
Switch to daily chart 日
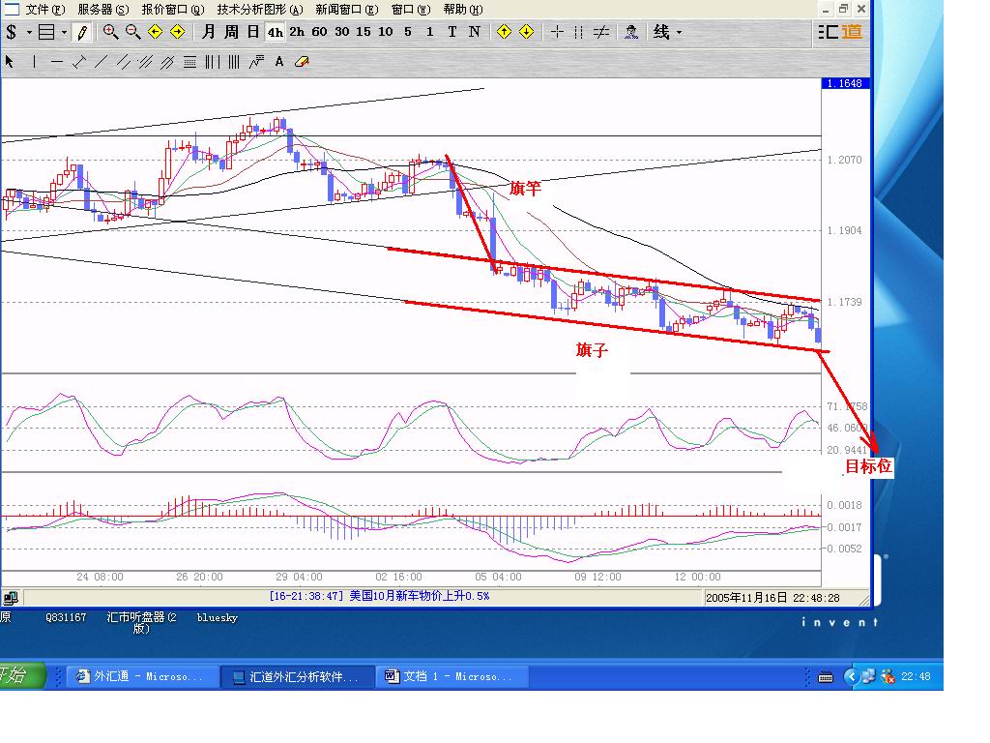pos(253,32)
